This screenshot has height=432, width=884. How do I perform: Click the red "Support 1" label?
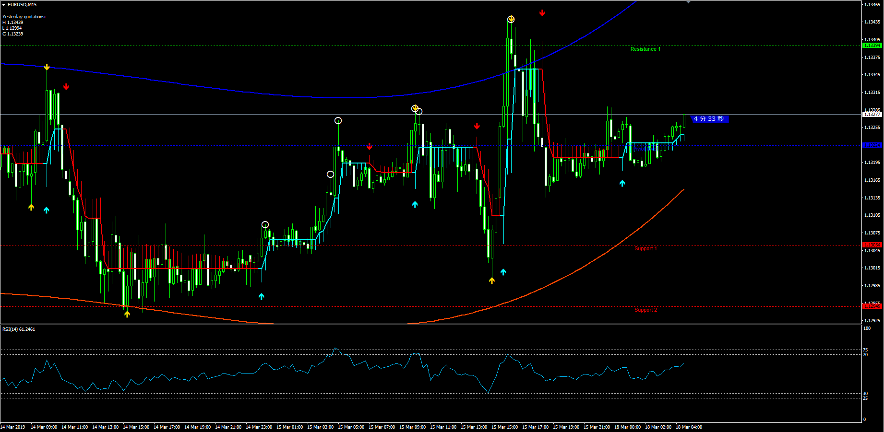pyautogui.click(x=645, y=248)
